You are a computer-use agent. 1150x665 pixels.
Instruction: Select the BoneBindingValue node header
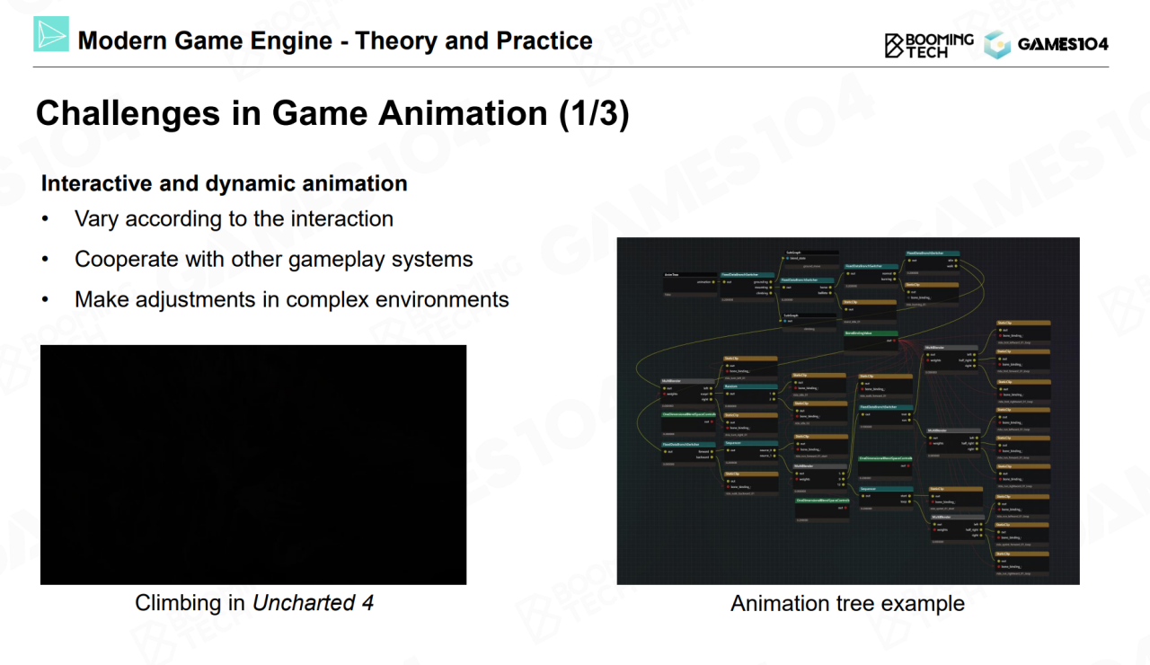tap(870, 332)
